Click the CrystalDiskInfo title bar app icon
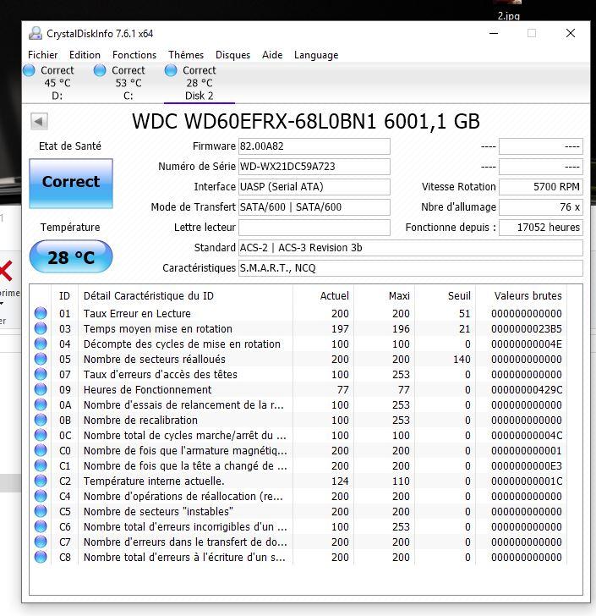Screen dimensions: 596x616 (x=36, y=34)
